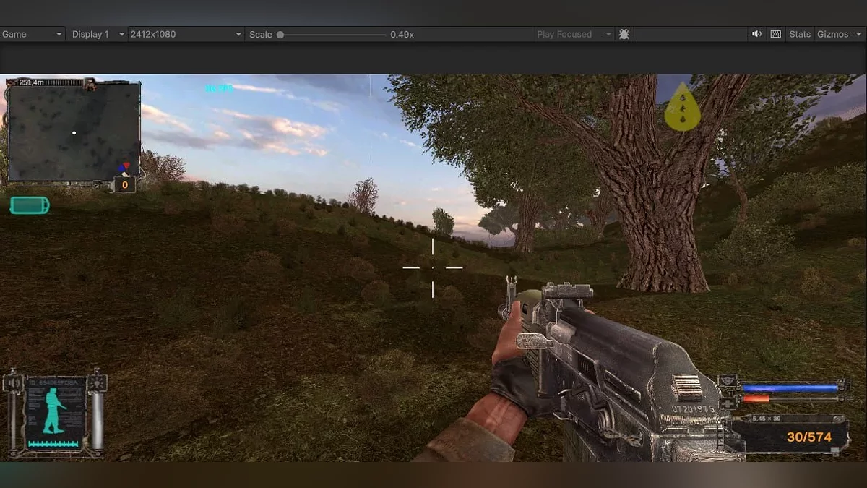Open the Game view mode dropdown
This screenshot has width=867, height=488.
(33, 34)
